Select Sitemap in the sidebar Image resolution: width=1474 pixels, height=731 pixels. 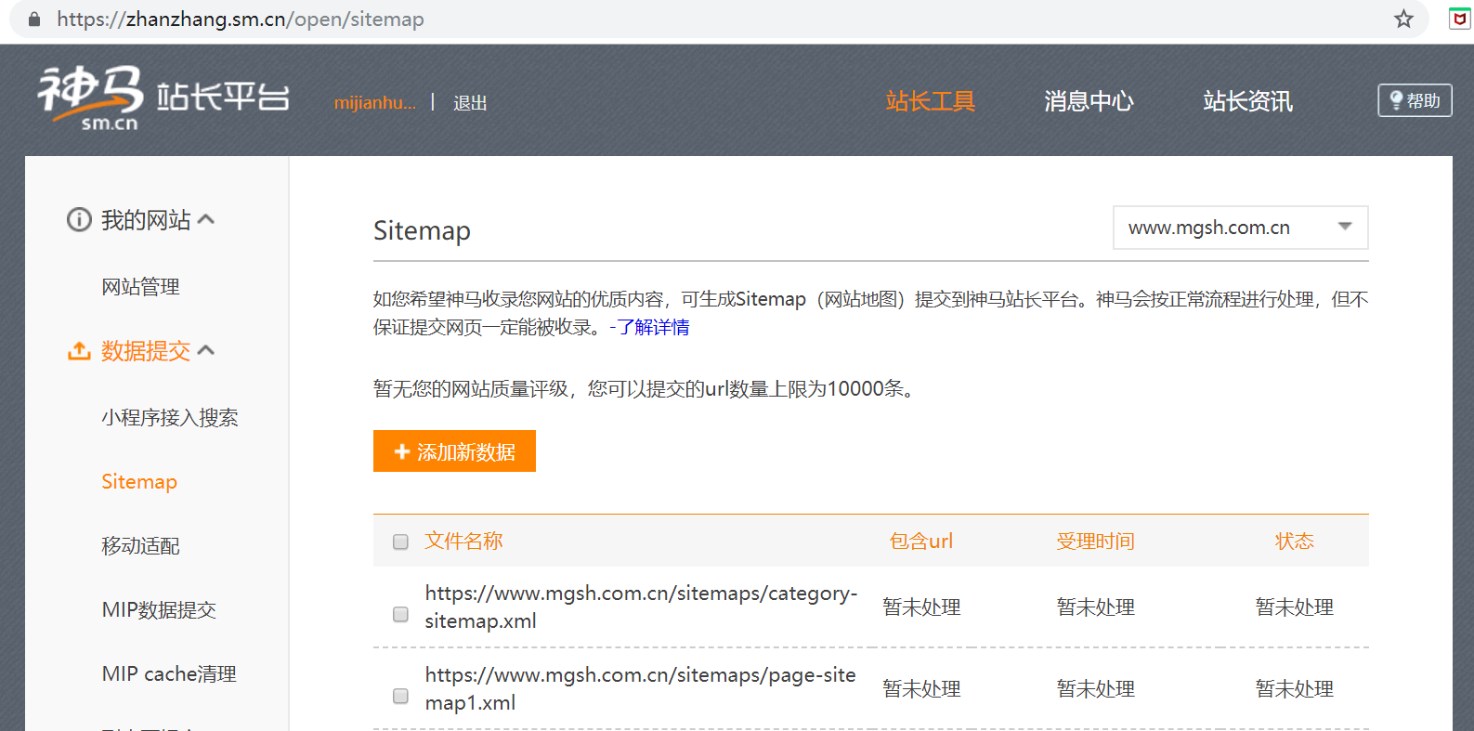(x=139, y=481)
